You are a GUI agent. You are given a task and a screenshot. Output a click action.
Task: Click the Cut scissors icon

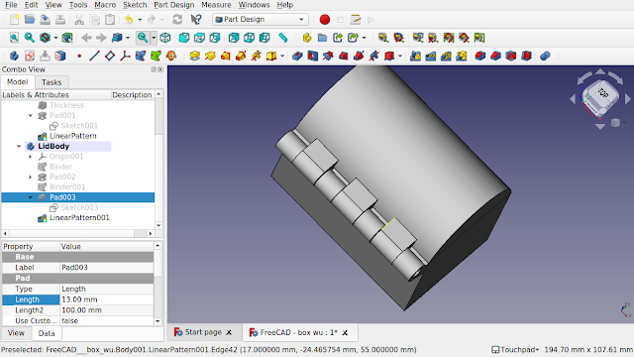click(x=79, y=20)
